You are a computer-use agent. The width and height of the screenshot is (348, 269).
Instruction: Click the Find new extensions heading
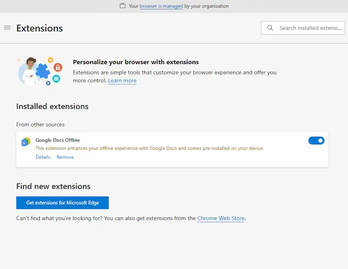click(53, 187)
